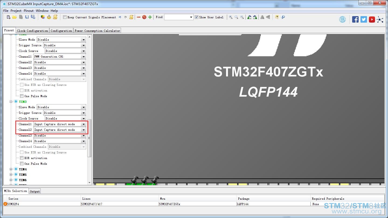This screenshot has width=388, height=218.
Task: Click the New Project toolbar icon
Action: click(x=9, y=17)
